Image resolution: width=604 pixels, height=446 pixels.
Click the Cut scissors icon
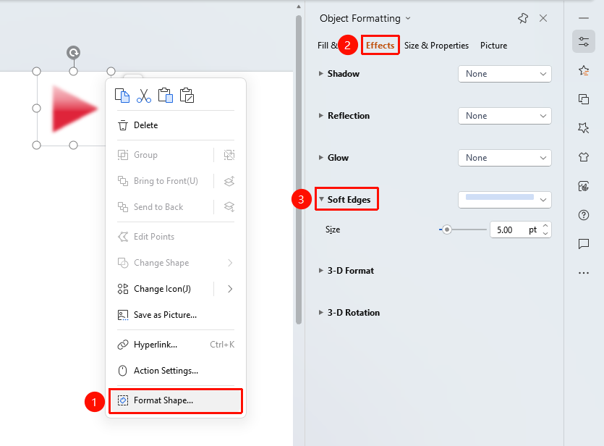[x=144, y=96]
